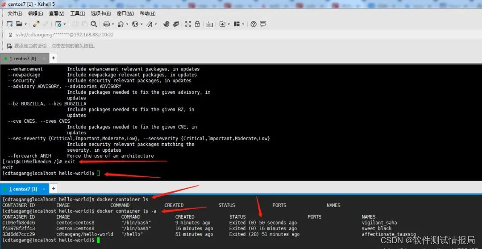Expand the Print dropdown arrow
This screenshot has width=482, height=249.
(113, 24)
